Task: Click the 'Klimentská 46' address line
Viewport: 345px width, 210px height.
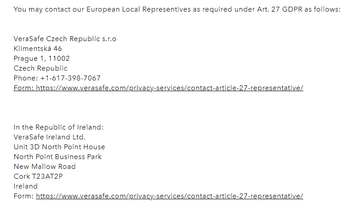Action: (x=38, y=49)
